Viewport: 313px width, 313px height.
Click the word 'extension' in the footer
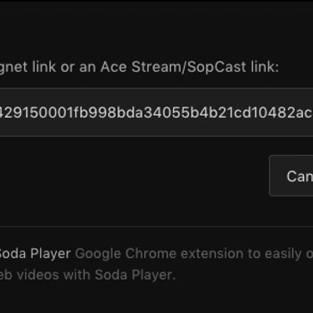pyautogui.click(x=212, y=254)
